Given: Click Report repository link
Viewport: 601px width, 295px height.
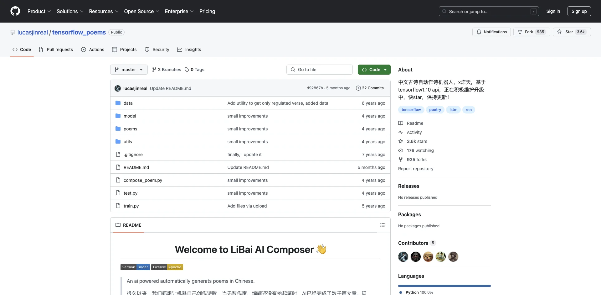Looking at the screenshot, I should 416,169.
